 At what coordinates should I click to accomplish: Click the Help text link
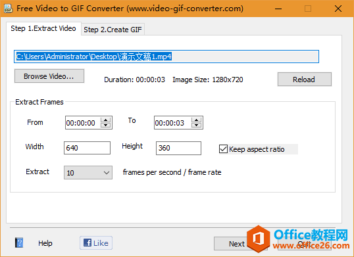[x=45, y=243]
